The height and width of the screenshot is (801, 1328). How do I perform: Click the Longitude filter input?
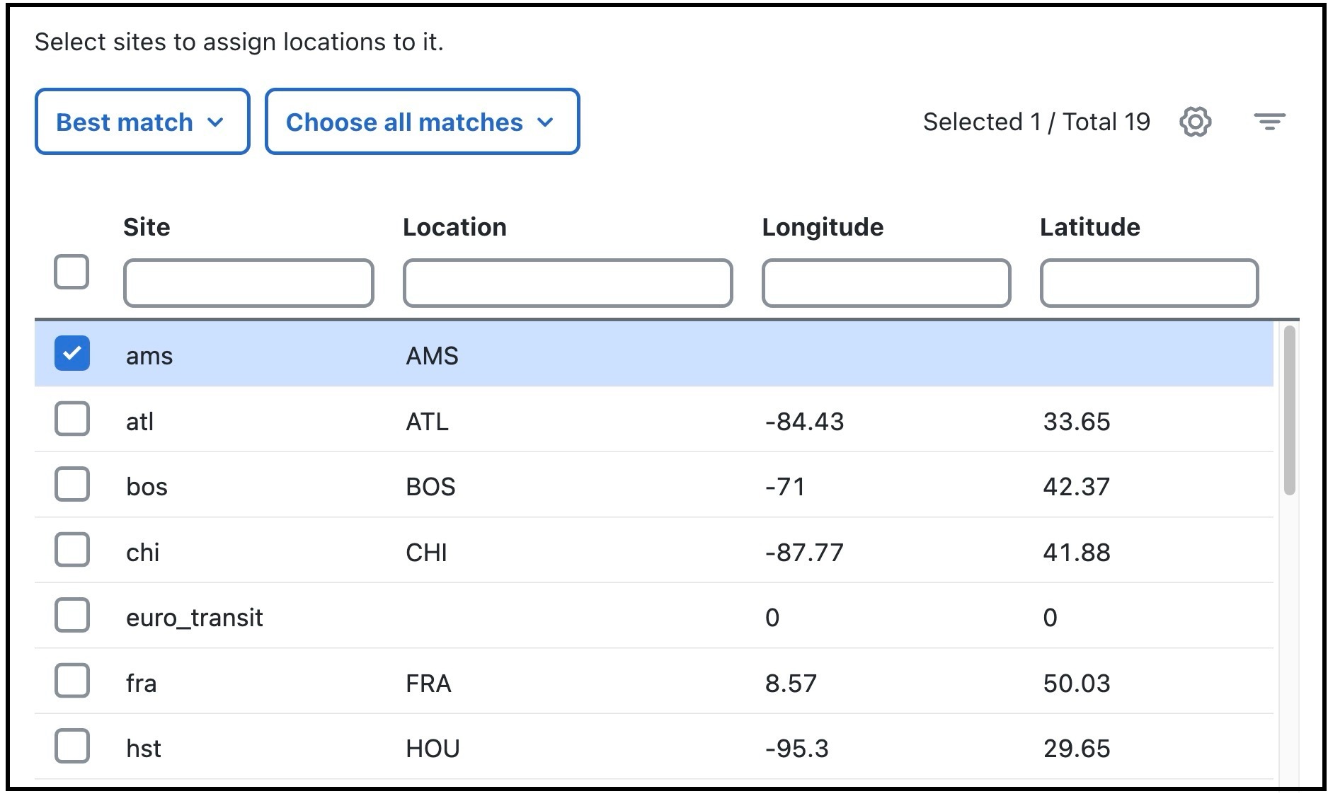(x=886, y=283)
